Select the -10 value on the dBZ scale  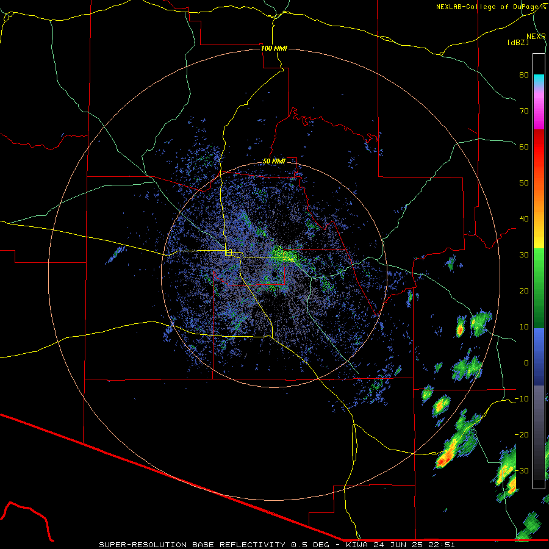click(522, 398)
